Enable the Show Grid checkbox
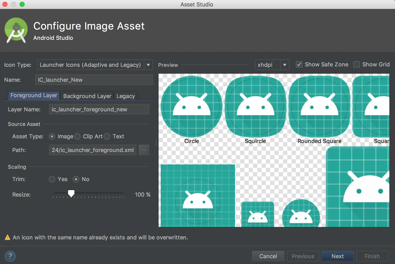The image size is (395, 264). pyautogui.click(x=357, y=64)
